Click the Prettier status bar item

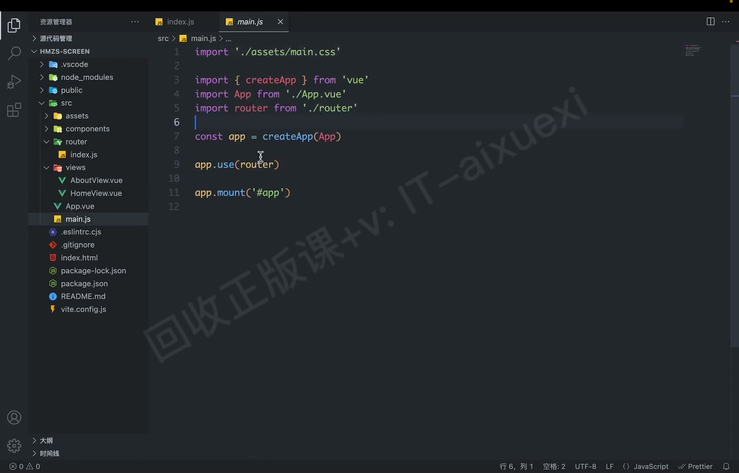point(695,466)
